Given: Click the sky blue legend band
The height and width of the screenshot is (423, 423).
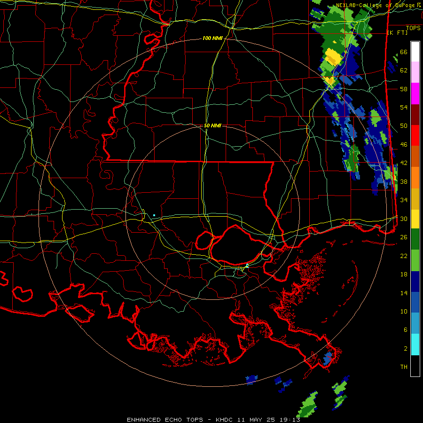Looking at the screenshot, I should coord(415,323).
